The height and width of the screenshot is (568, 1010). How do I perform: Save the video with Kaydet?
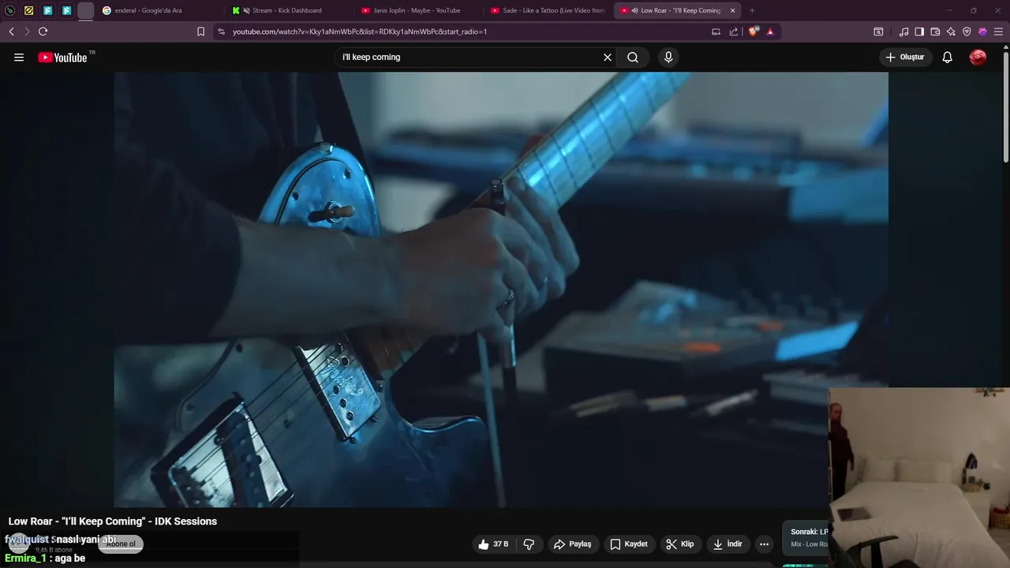tap(629, 544)
